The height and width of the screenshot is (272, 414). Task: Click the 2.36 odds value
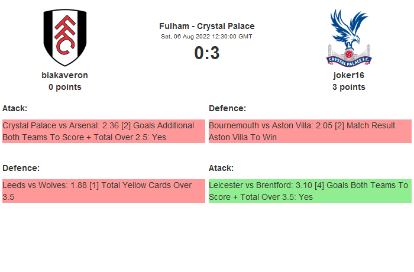pyautogui.click(x=109, y=125)
